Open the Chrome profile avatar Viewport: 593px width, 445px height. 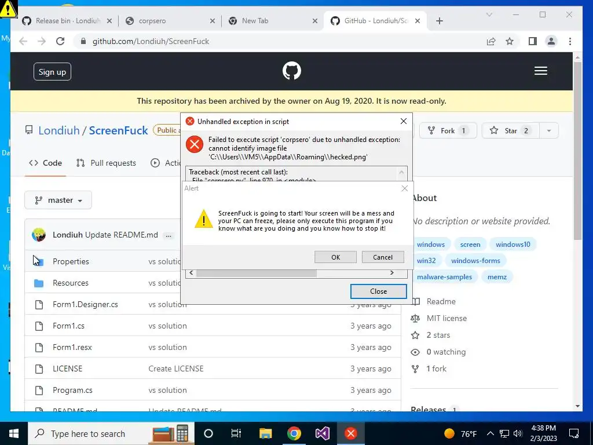pyautogui.click(x=551, y=41)
